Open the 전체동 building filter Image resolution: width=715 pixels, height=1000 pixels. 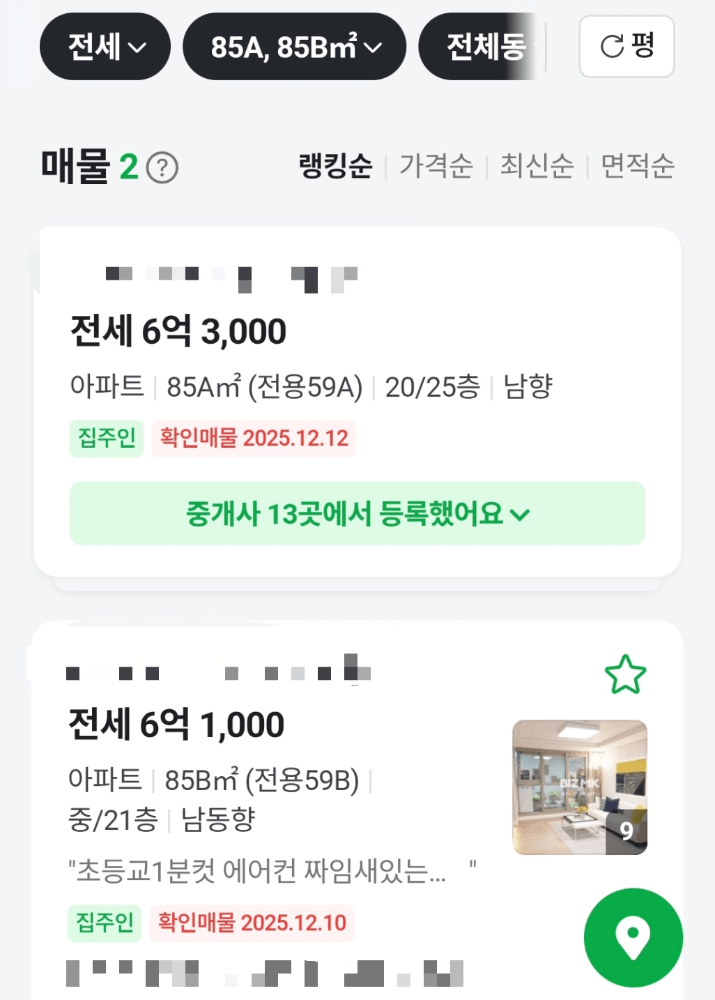482,47
